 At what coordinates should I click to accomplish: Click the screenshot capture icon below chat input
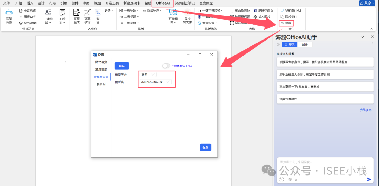click(281, 179)
